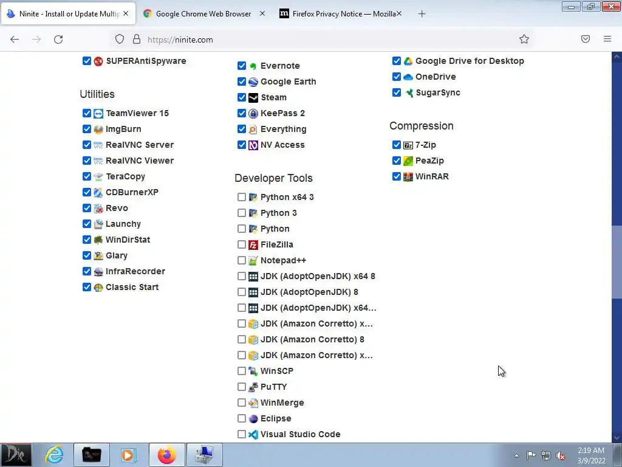Click the OneDrive cloud icon

[x=408, y=77]
